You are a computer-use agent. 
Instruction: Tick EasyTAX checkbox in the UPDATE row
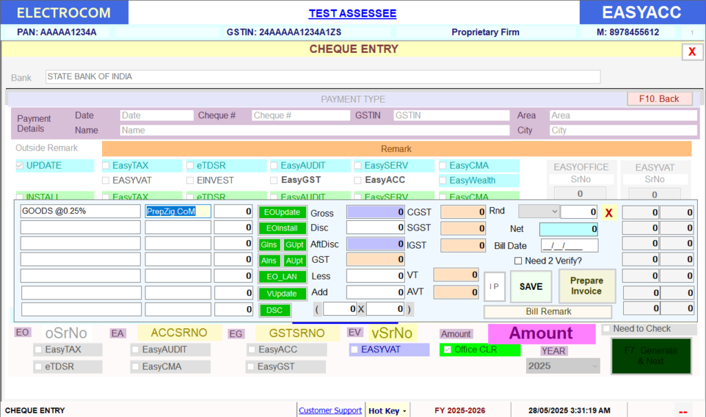pos(105,166)
